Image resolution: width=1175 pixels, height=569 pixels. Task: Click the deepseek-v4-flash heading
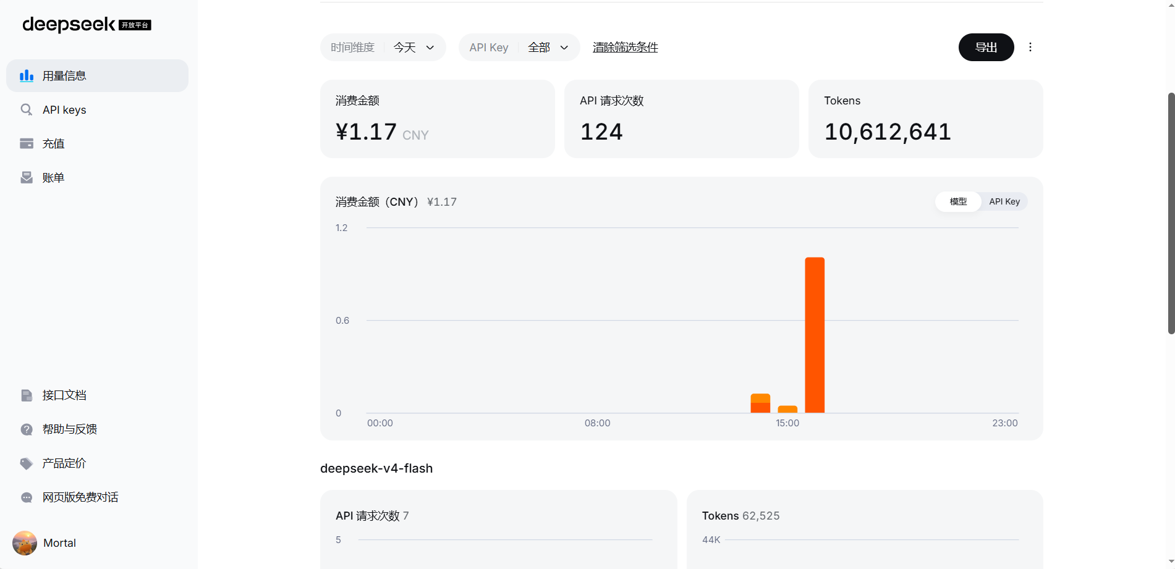(376, 468)
